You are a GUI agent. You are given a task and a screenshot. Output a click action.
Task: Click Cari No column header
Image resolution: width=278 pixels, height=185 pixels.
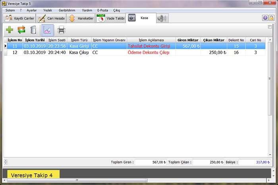[255, 40]
